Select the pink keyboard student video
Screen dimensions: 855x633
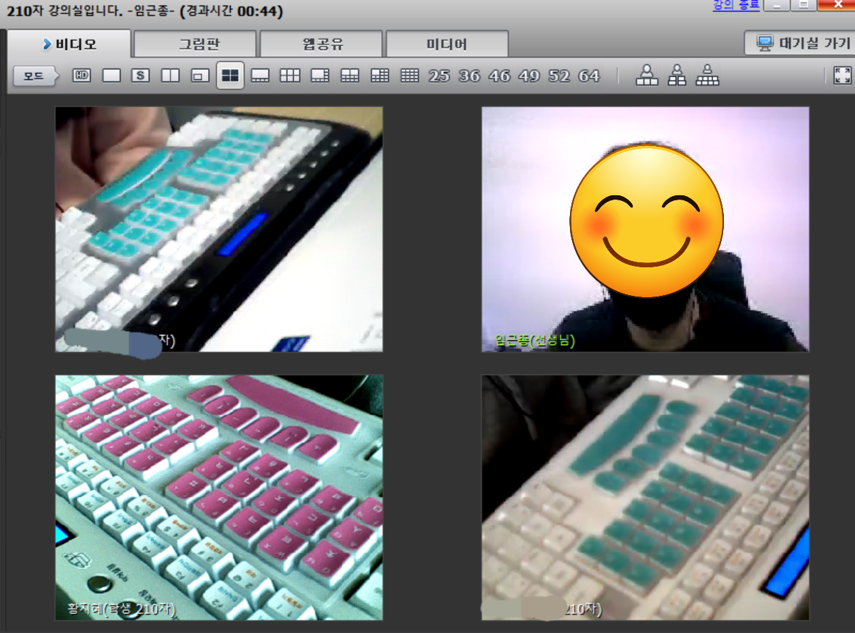click(x=219, y=498)
